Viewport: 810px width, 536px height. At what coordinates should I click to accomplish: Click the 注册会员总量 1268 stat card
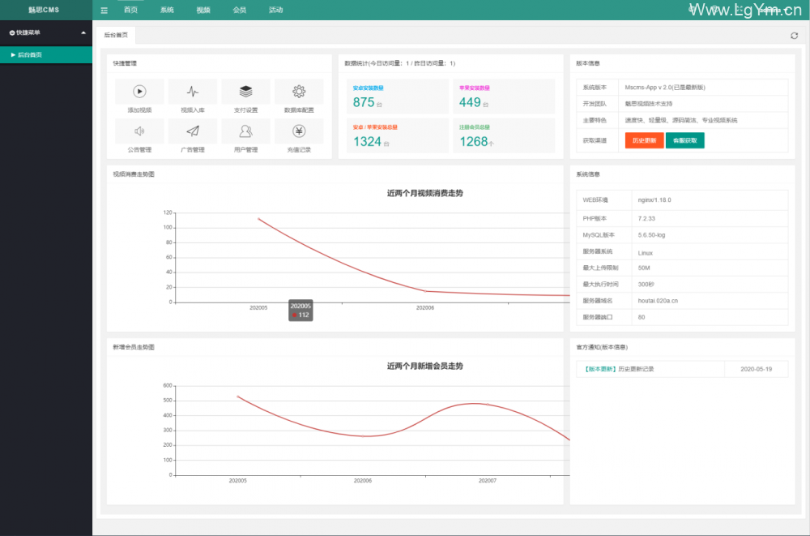point(504,135)
